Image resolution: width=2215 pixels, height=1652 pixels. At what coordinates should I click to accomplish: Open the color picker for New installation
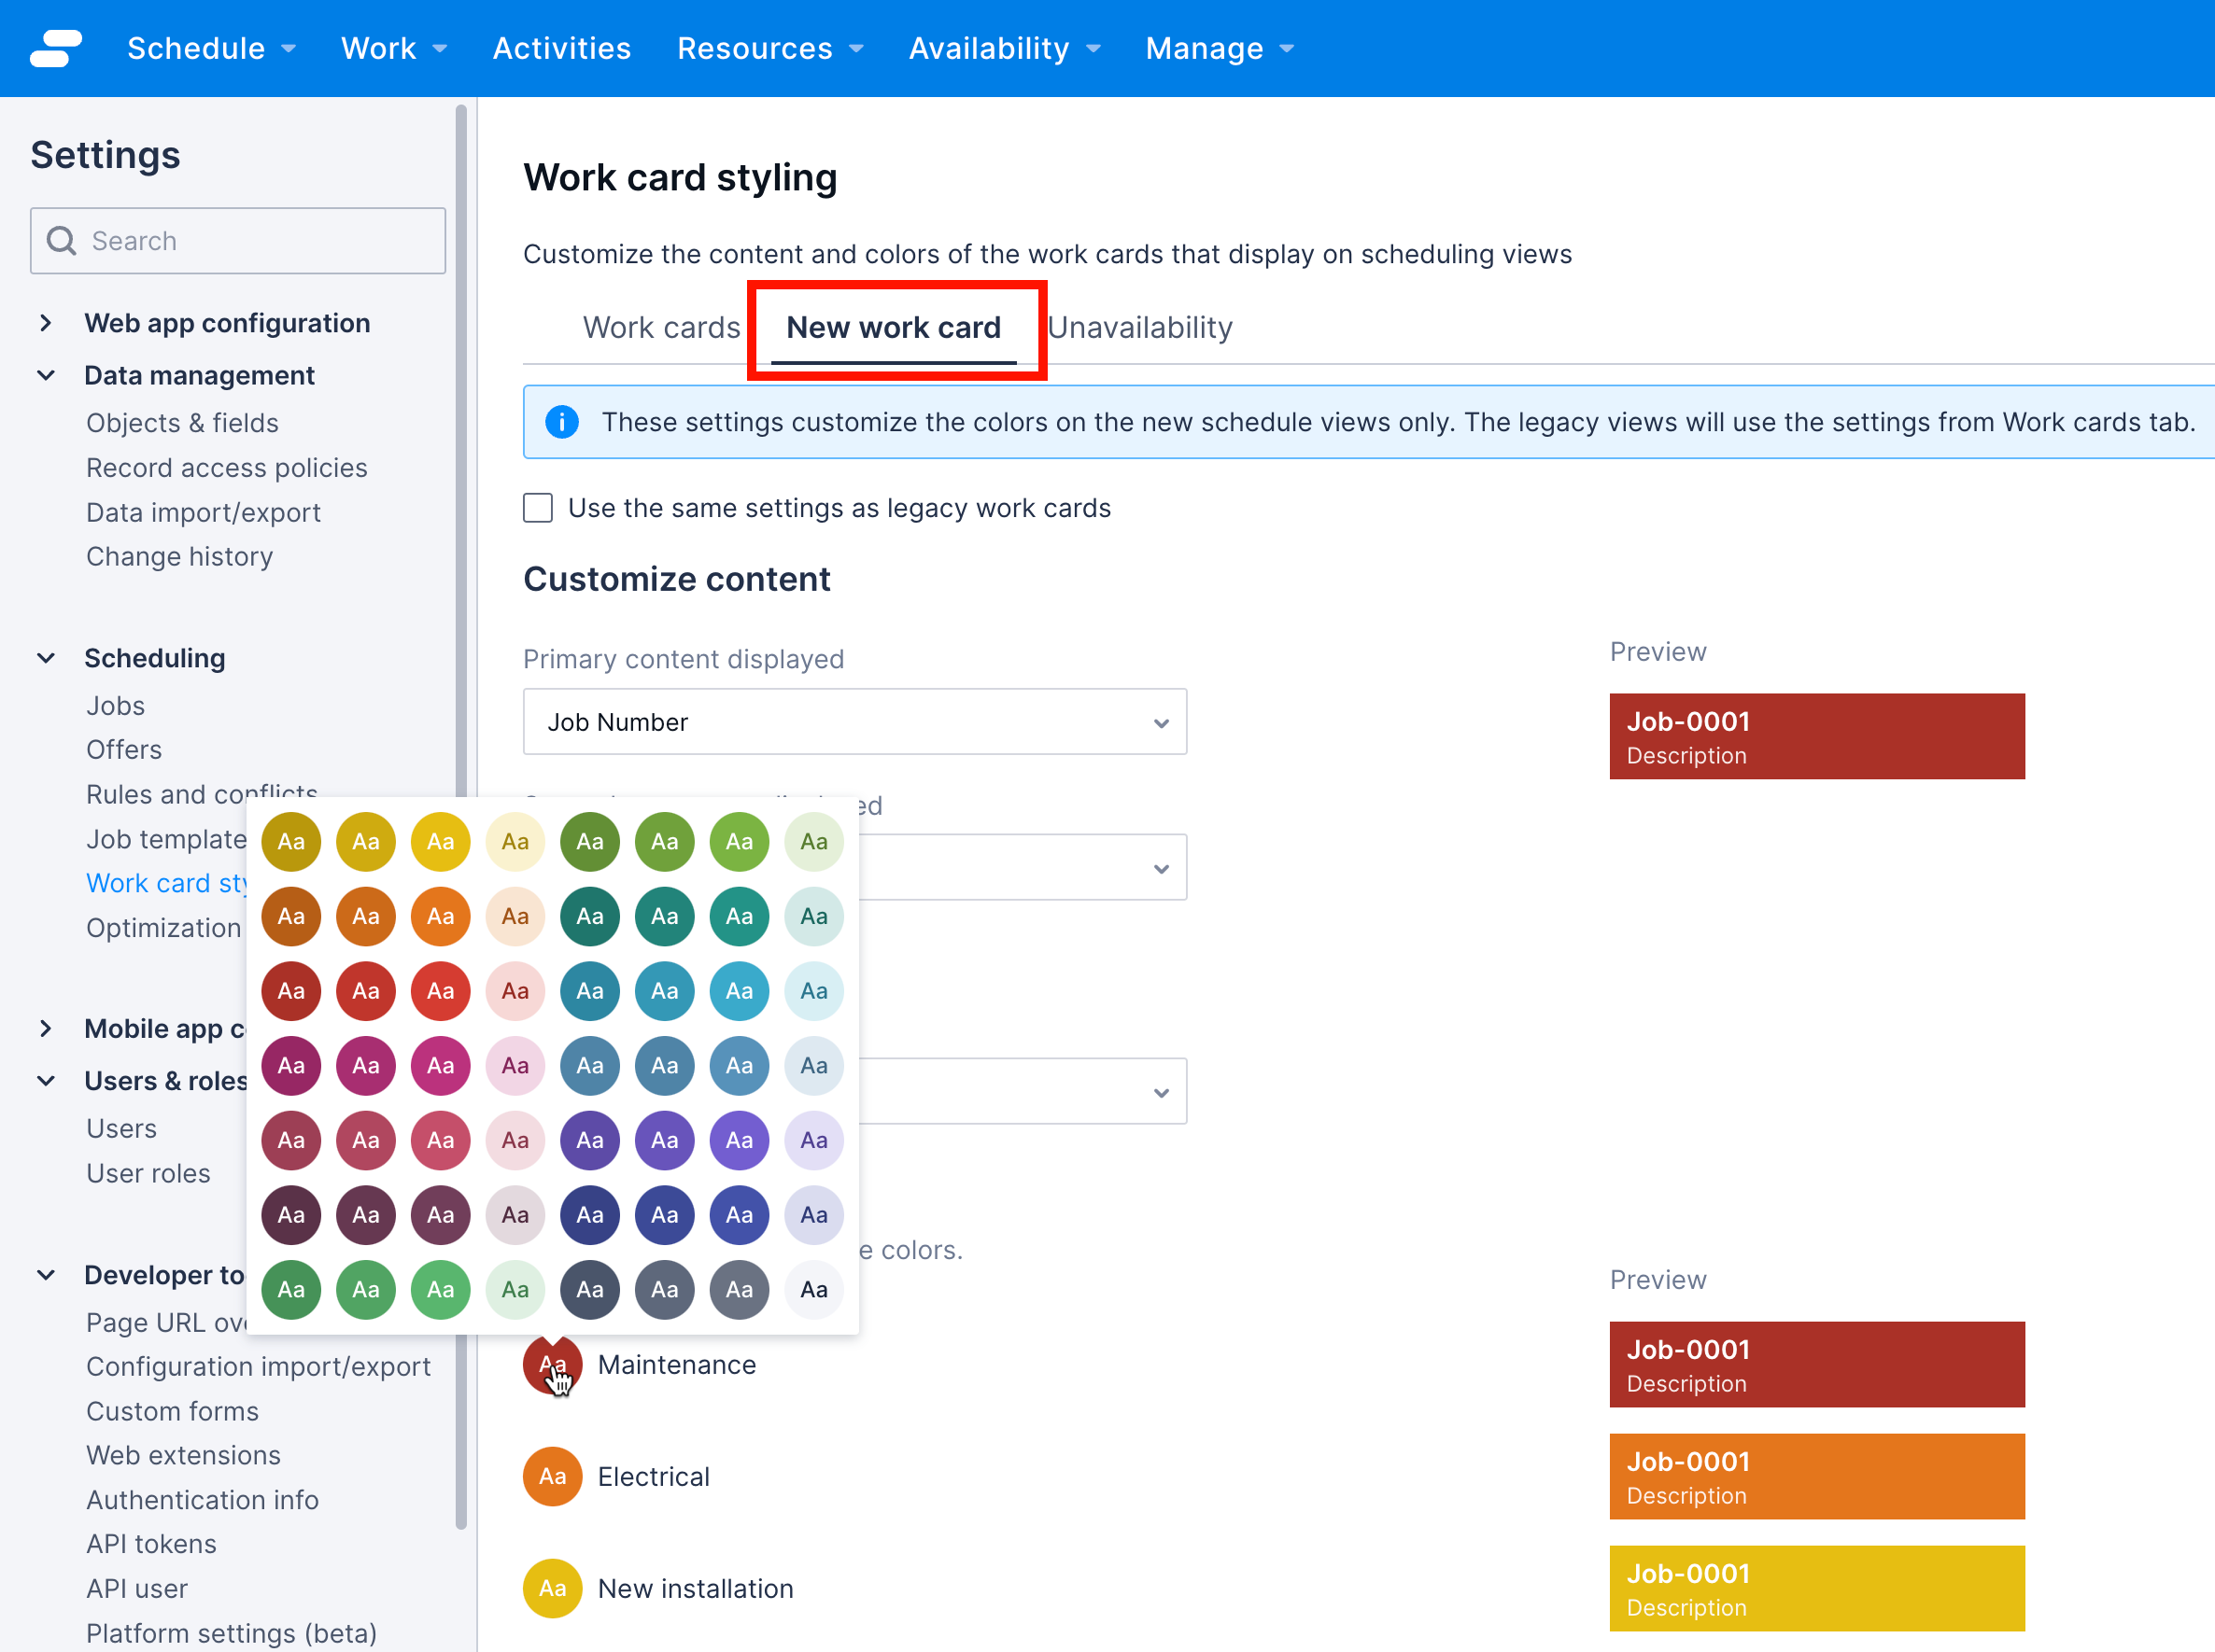point(552,1588)
